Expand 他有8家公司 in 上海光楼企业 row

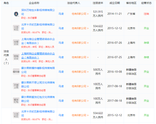(x=80, y=43)
